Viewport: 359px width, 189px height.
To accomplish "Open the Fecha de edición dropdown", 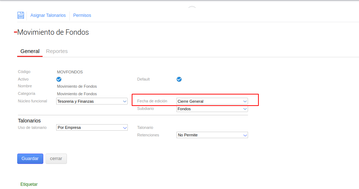I will (x=212, y=101).
